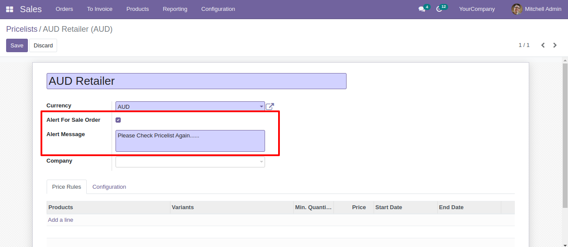Image resolution: width=568 pixels, height=247 pixels.
Task: Sort by Start Date column header
Action: pos(405,207)
